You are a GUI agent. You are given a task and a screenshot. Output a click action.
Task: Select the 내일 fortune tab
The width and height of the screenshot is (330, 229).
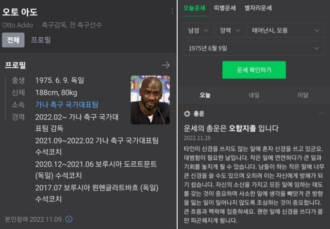click(x=254, y=95)
